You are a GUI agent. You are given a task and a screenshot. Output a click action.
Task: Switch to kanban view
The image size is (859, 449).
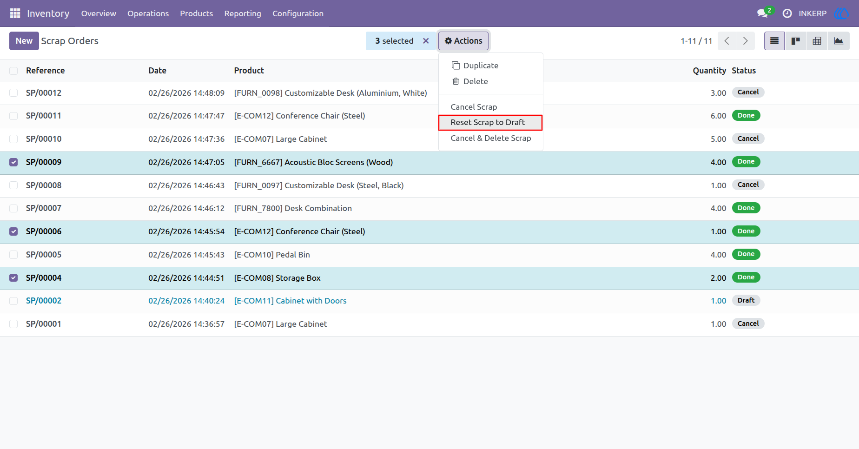(796, 41)
